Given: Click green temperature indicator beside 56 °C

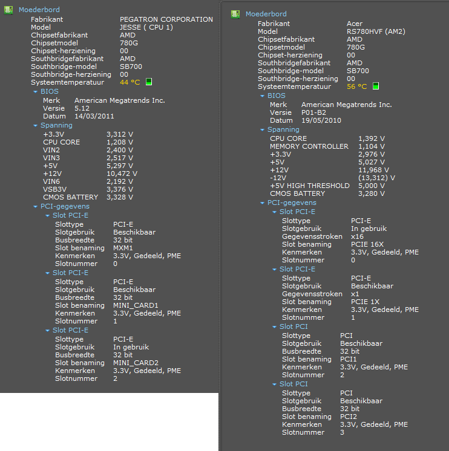Looking at the screenshot, I should tap(376, 86).
